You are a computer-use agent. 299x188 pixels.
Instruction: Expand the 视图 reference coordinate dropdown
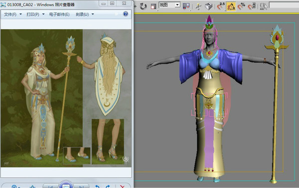[x=177, y=5]
